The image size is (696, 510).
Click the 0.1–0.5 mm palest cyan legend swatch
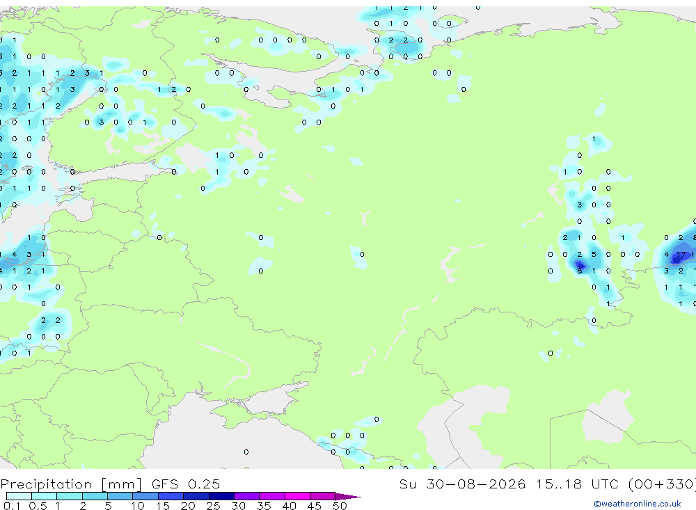(19, 496)
